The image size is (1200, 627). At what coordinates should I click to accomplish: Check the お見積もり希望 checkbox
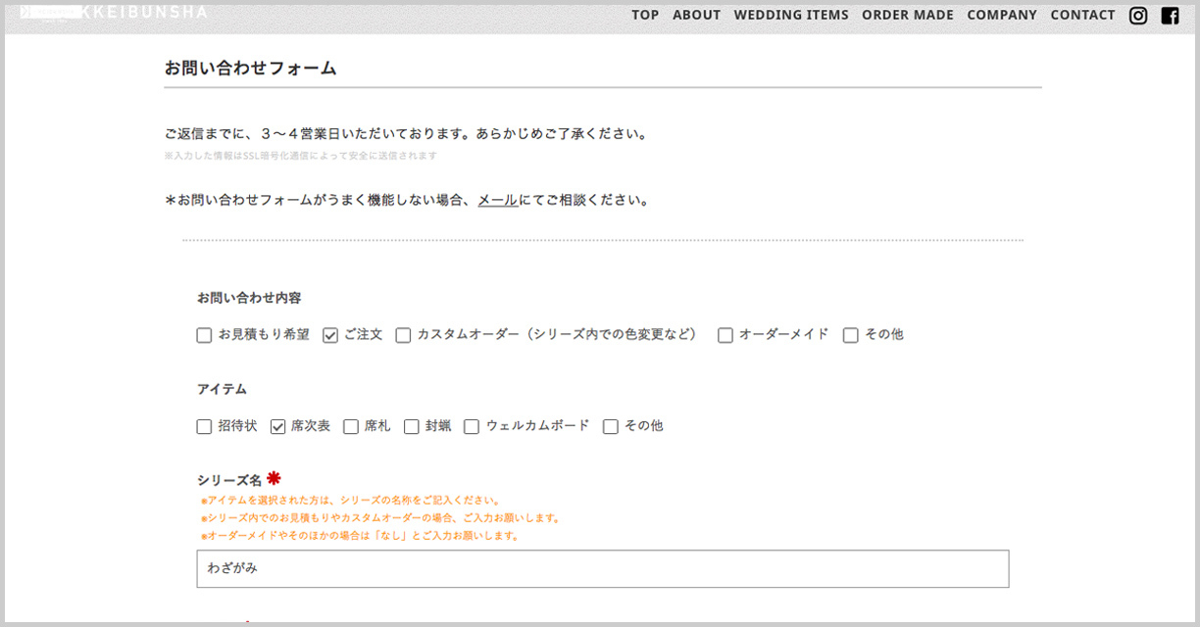click(205, 335)
